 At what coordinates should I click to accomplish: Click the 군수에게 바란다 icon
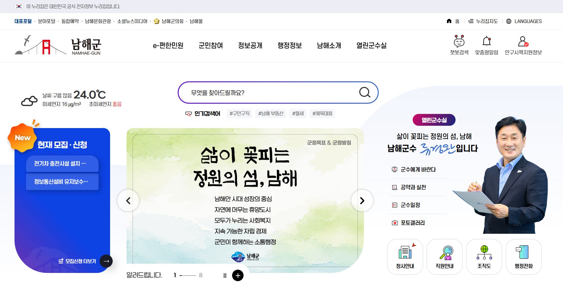pos(395,169)
